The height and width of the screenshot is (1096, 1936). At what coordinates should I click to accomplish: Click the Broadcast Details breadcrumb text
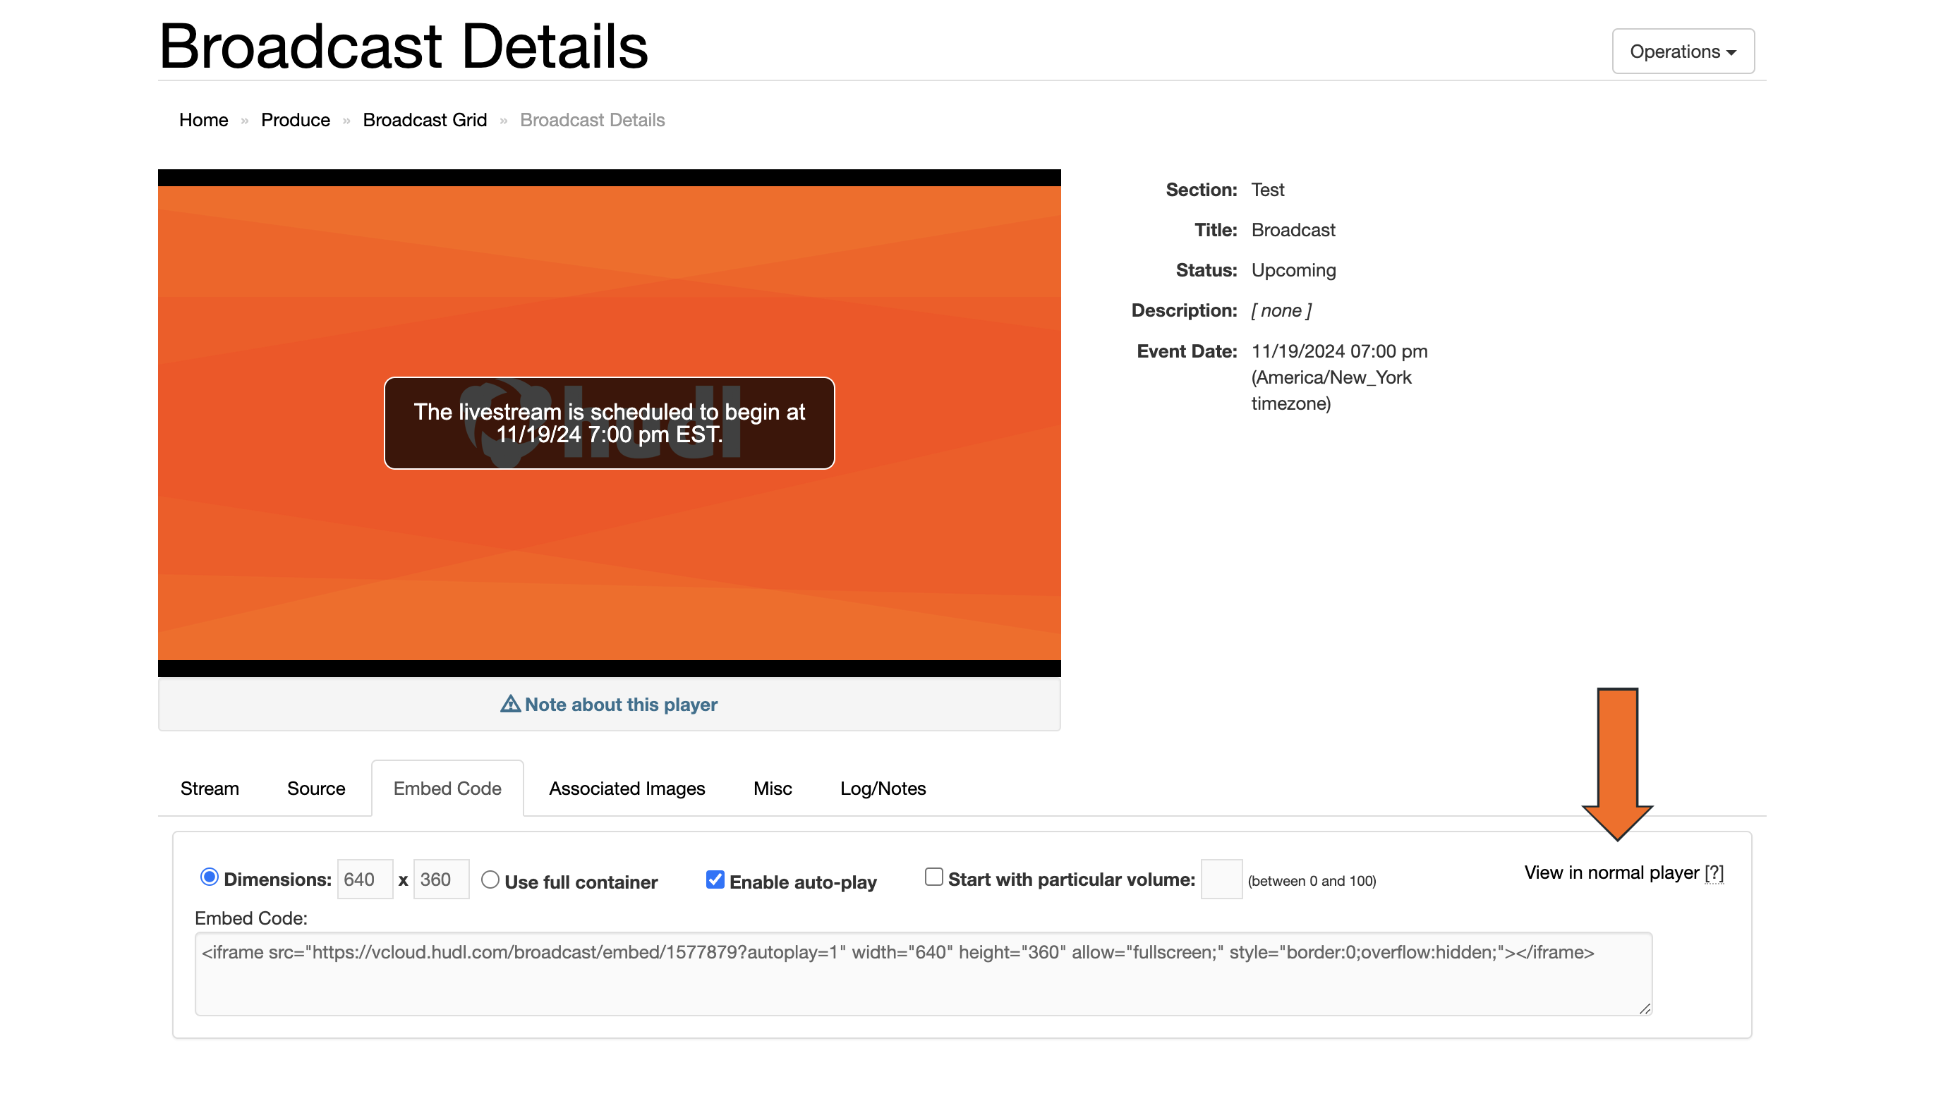click(592, 120)
